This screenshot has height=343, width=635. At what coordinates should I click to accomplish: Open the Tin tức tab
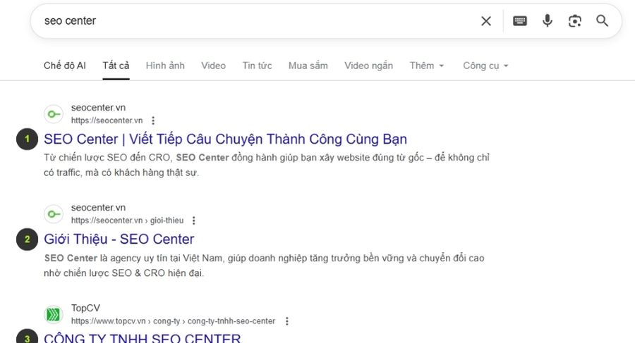[x=257, y=66]
